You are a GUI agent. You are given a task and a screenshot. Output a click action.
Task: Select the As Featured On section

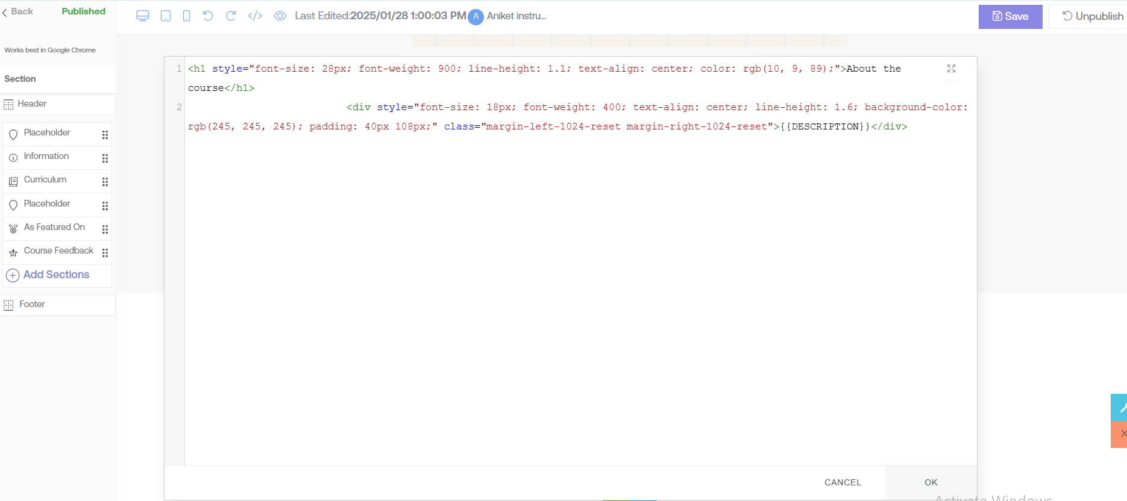[x=54, y=228]
